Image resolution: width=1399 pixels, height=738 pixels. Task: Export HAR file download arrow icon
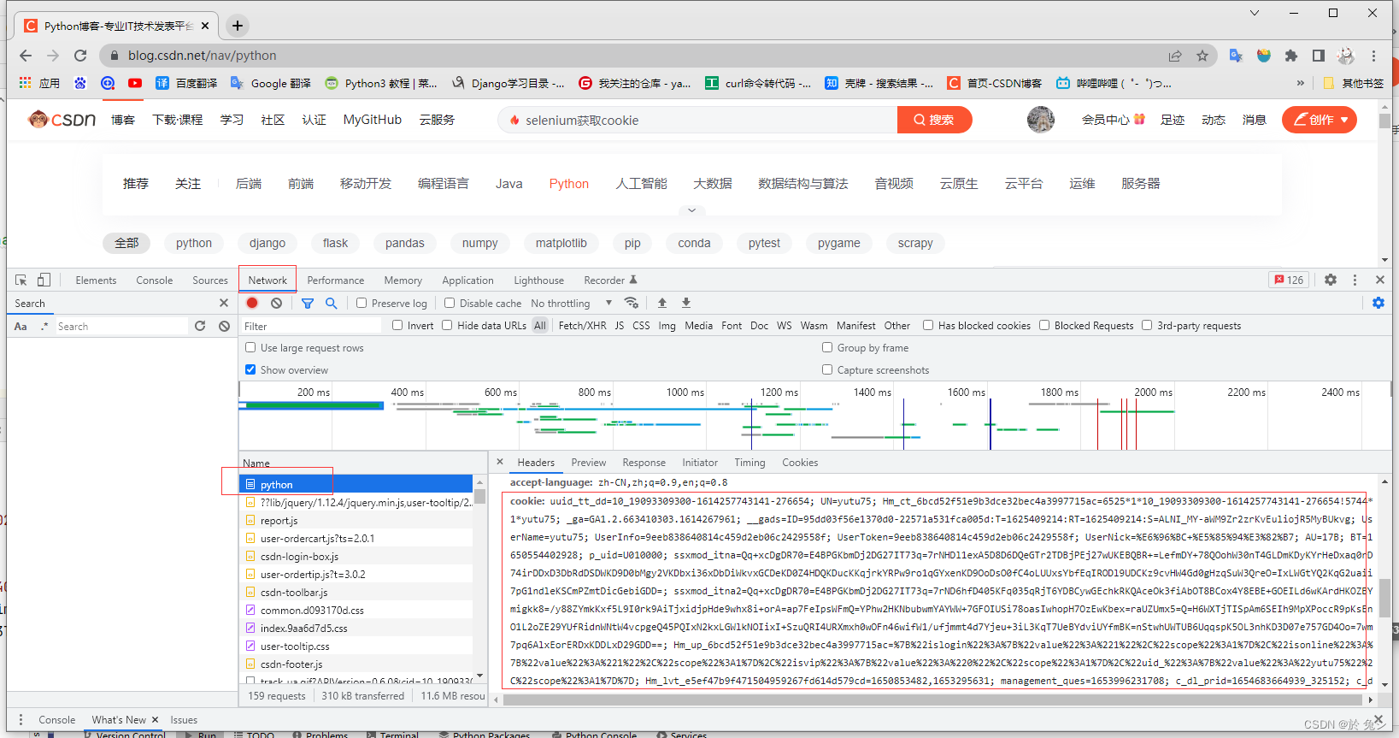click(x=686, y=303)
